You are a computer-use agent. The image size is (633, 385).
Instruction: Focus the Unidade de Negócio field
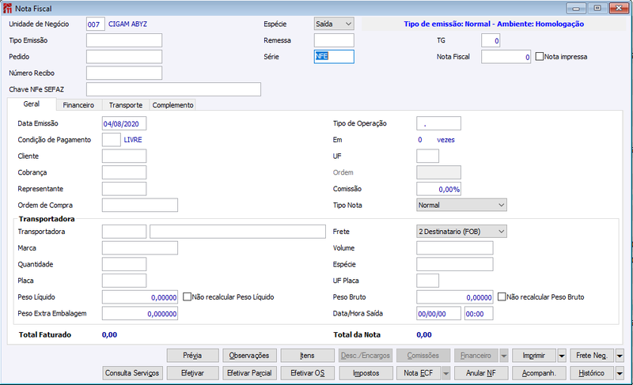pos(96,25)
